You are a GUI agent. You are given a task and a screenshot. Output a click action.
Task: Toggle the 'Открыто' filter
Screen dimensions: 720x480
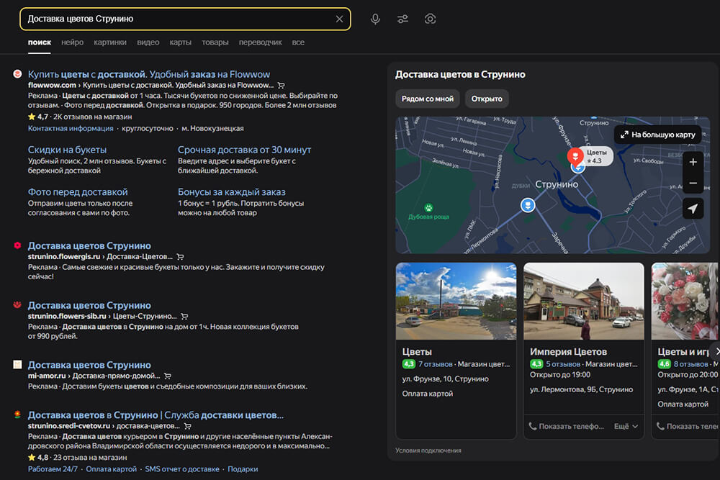[x=487, y=99]
